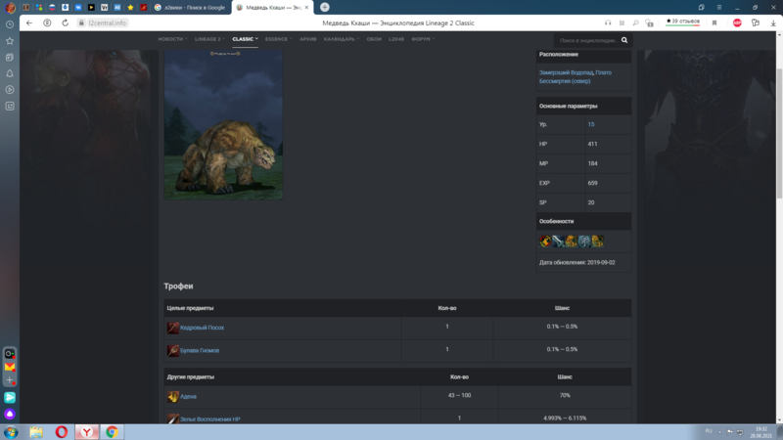Open the Замерзший Водопад location link
Image resolution: width=783 pixels, height=440 pixels.
tap(566, 72)
